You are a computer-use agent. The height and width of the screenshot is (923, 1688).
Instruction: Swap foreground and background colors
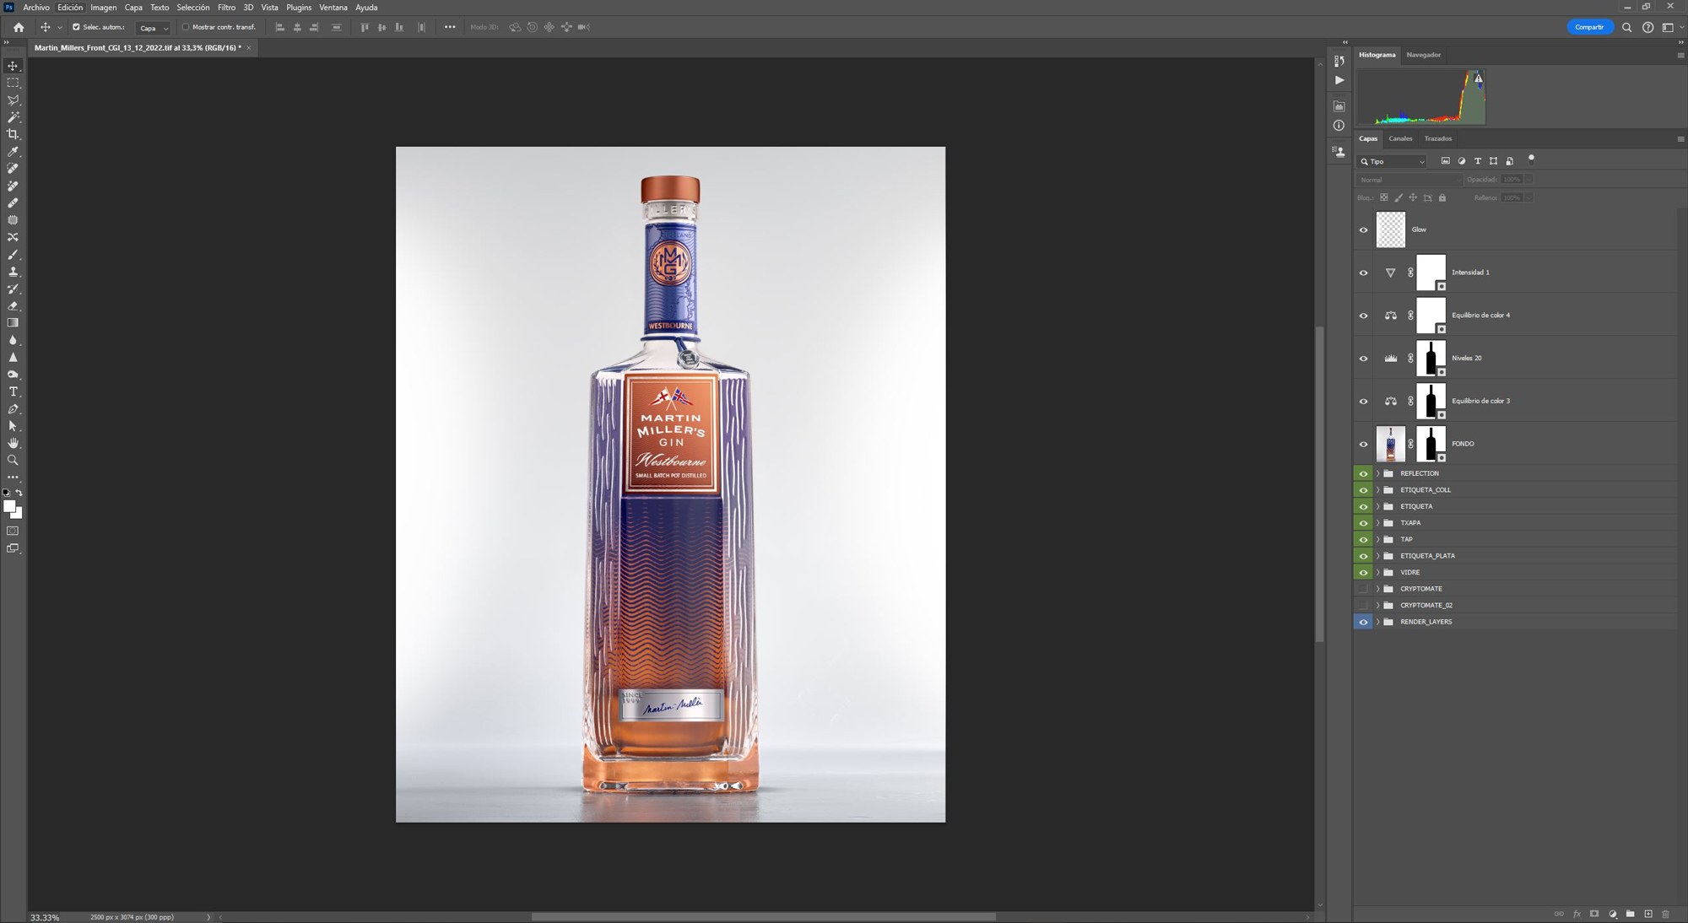pyautogui.click(x=19, y=493)
